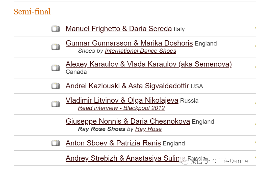This screenshot has height=172, width=256.
Task: Click the Semi-final section heading
Action: tap(32, 12)
